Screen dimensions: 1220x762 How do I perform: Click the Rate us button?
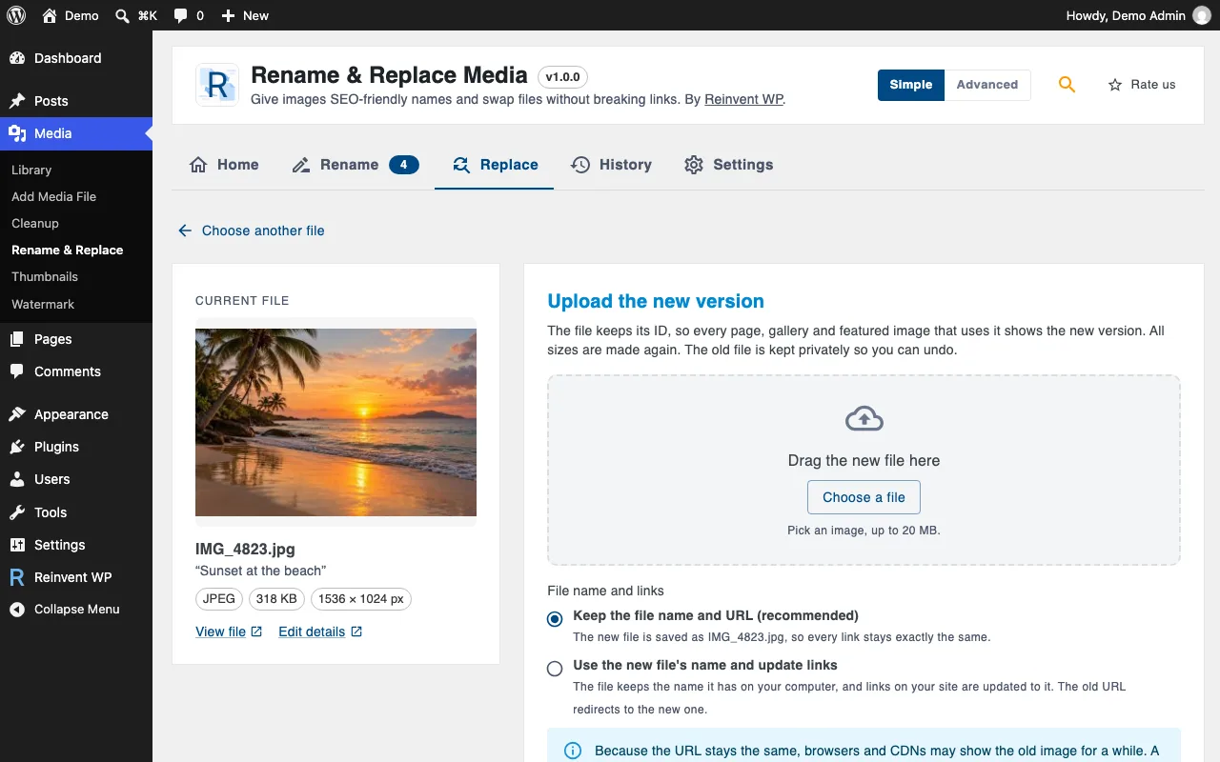(x=1142, y=85)
